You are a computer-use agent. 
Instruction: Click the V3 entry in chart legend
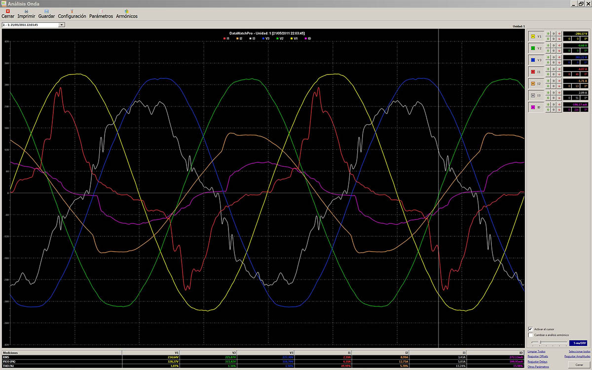pyautogui.click(x=266, y=38)
